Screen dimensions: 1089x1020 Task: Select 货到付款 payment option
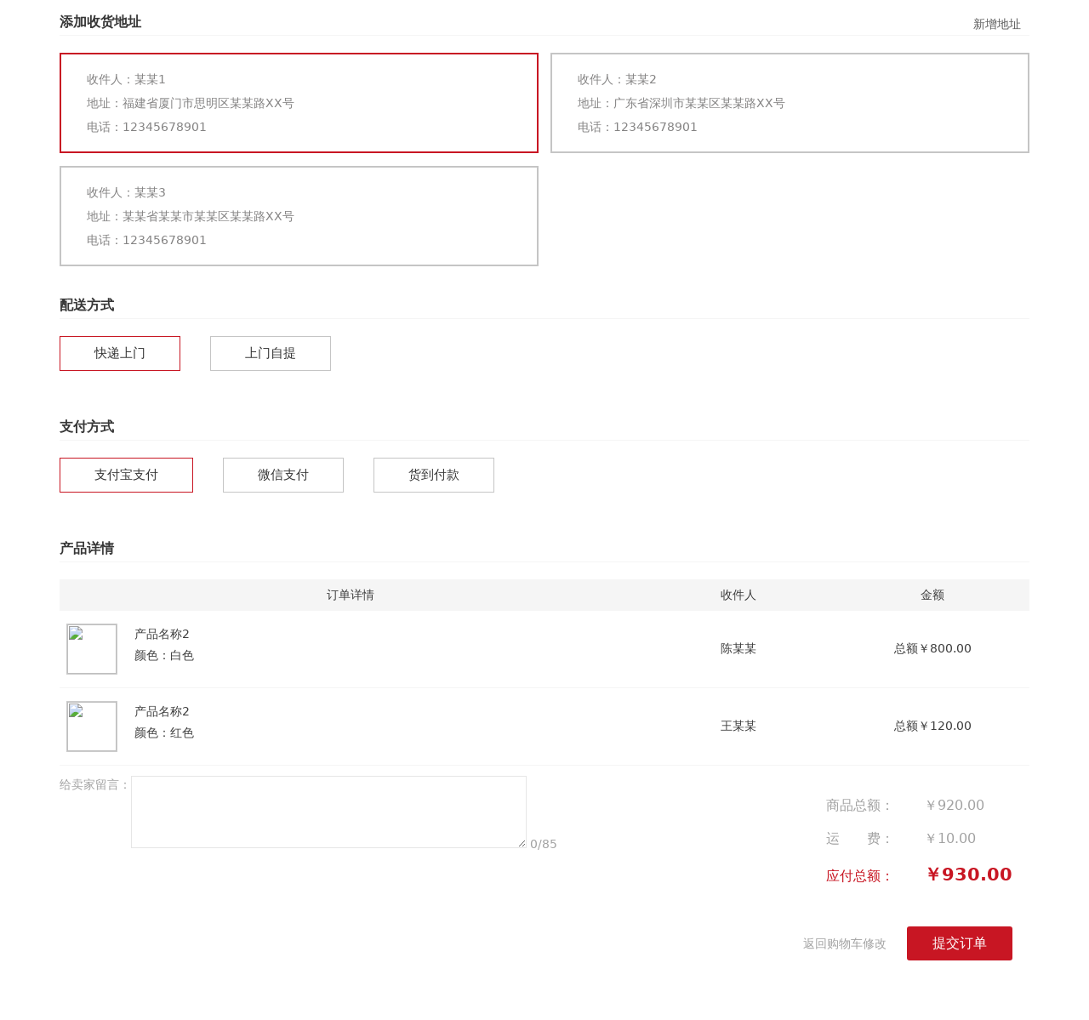433,475
